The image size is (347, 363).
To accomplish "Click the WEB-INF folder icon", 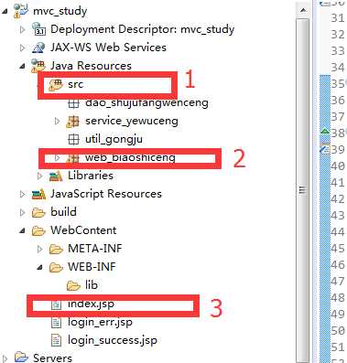I will (56, 267).
